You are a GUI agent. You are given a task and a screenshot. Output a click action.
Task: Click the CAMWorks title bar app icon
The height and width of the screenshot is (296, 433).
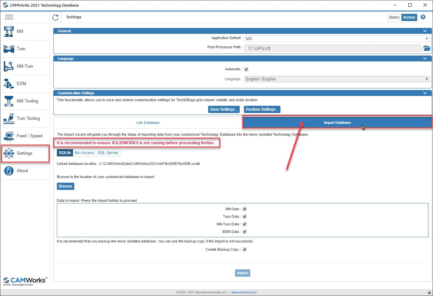(5, 5)
